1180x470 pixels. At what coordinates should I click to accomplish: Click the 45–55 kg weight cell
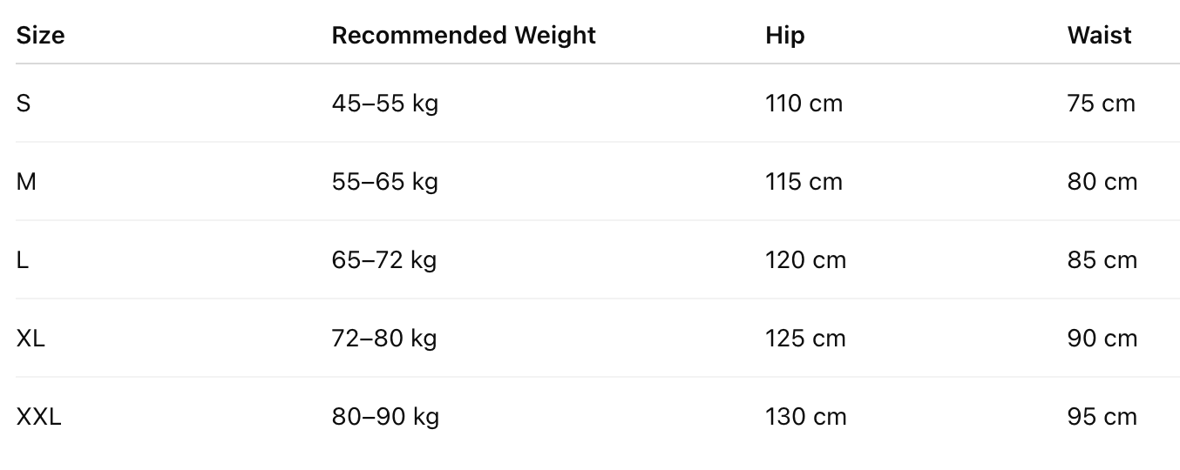[x=385, y=104]
